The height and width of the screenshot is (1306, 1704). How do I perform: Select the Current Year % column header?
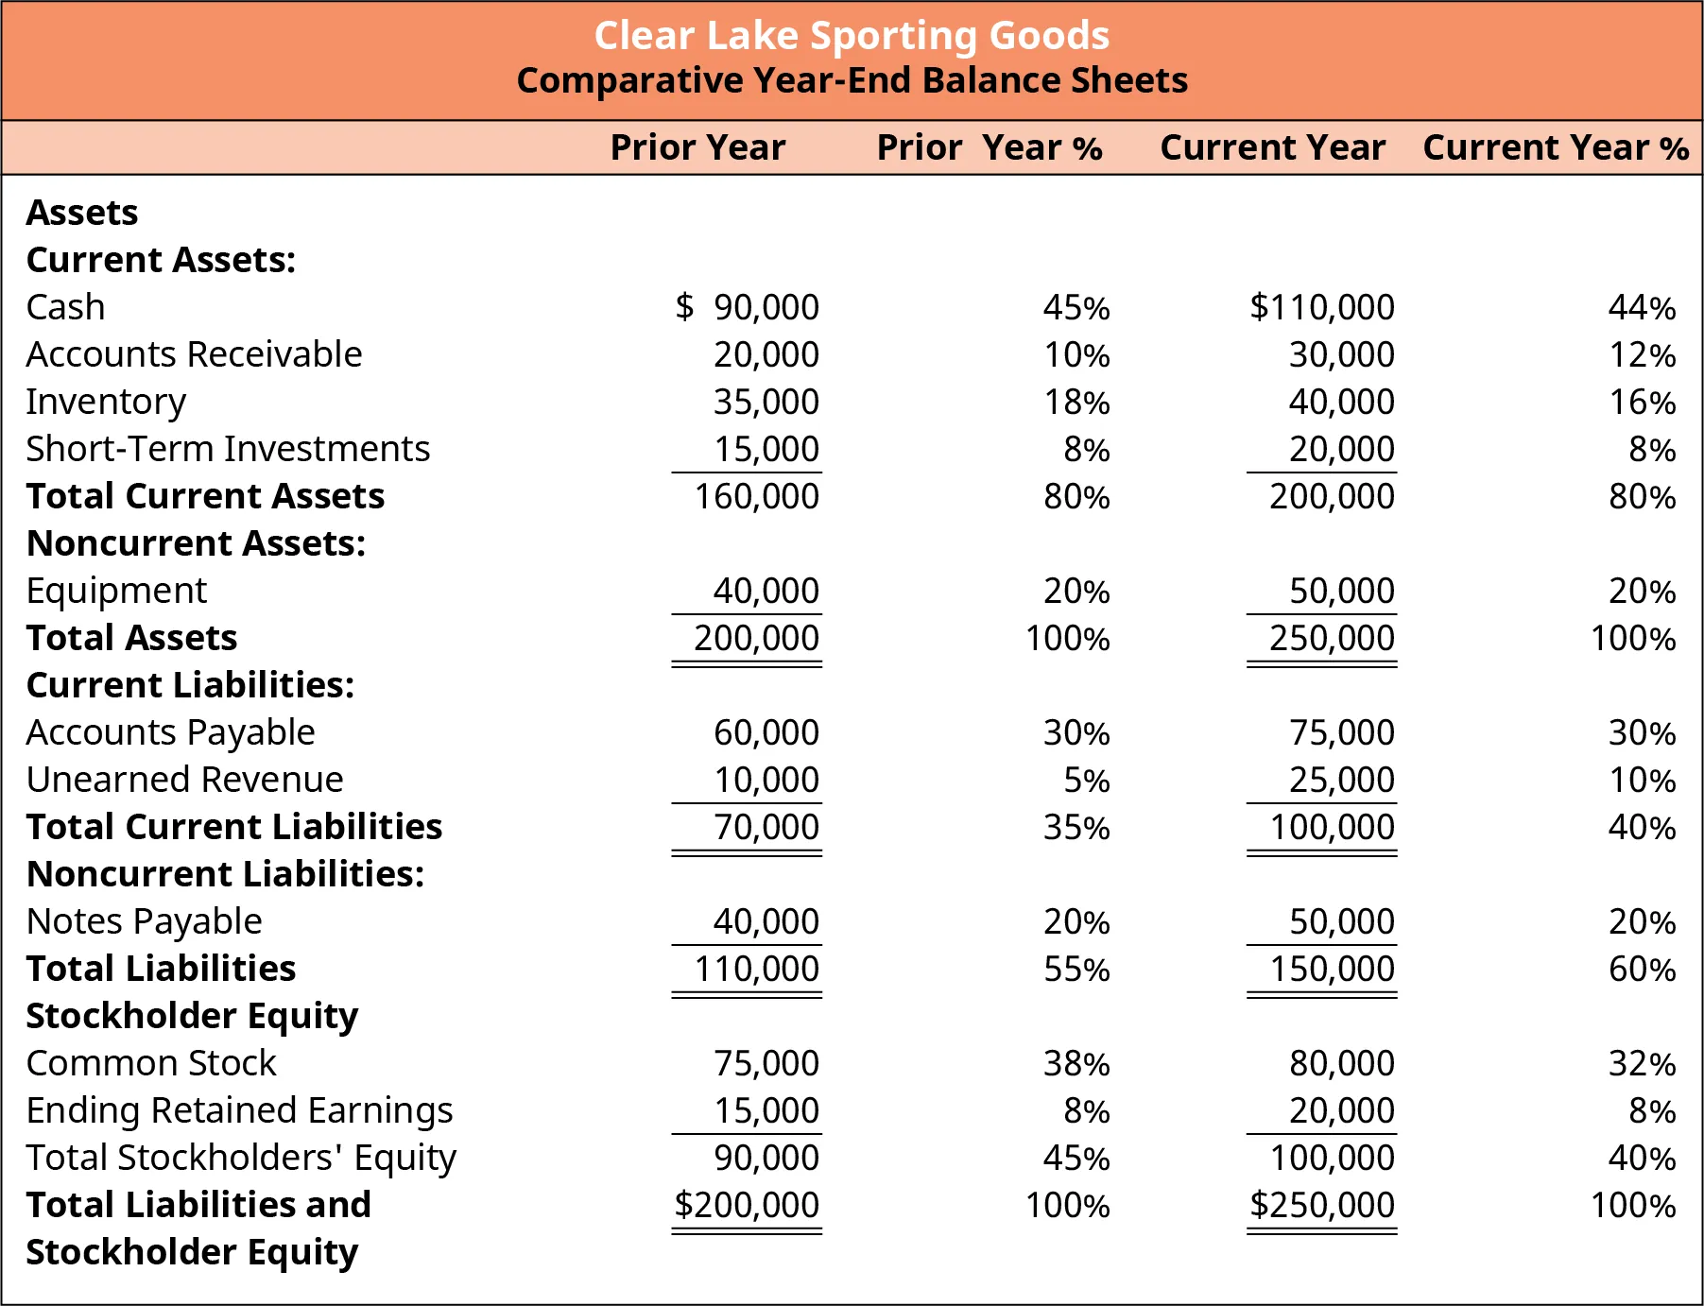coord(1556,148)
